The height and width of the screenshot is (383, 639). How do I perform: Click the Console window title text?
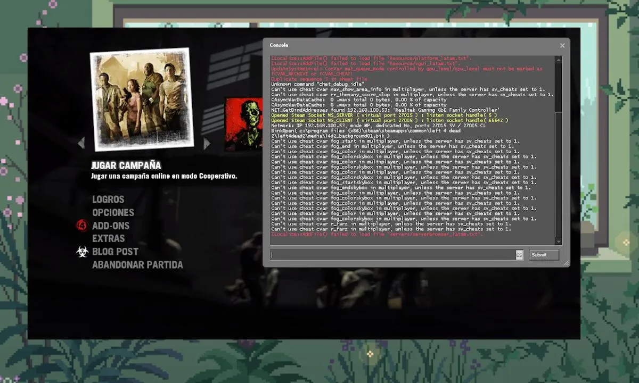(x=279, y=45)
